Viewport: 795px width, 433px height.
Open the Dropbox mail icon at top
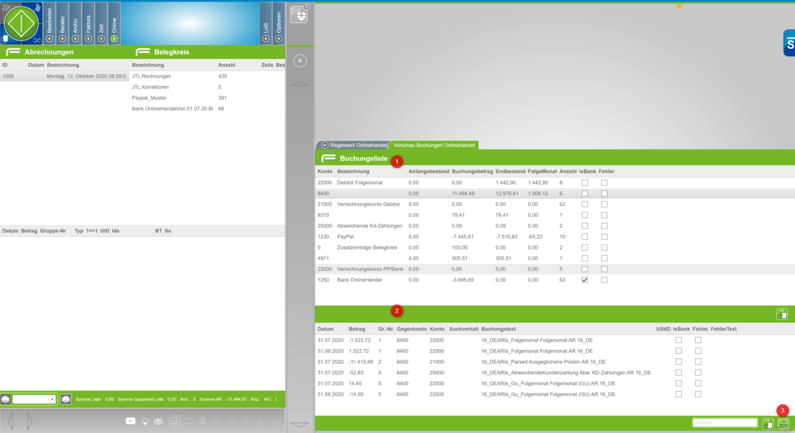(x=299, y=14)
